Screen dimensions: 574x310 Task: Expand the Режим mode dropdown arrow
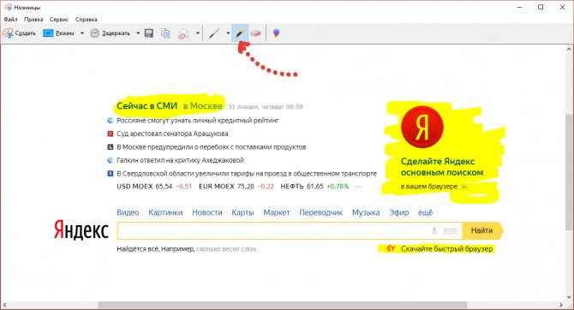point(82,33)
